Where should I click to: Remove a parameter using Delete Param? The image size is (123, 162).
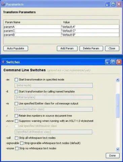pos(91,49)
